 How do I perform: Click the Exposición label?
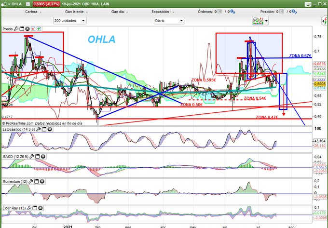[160, 12]
